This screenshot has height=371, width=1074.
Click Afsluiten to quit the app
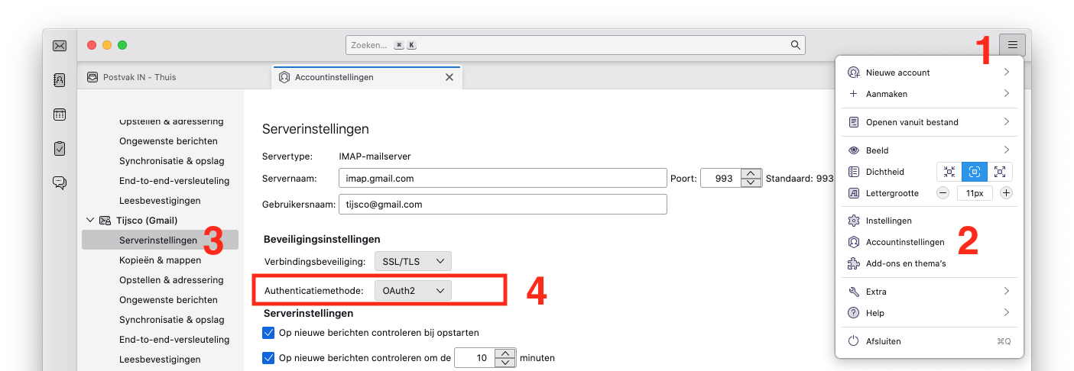coord(883,341)
